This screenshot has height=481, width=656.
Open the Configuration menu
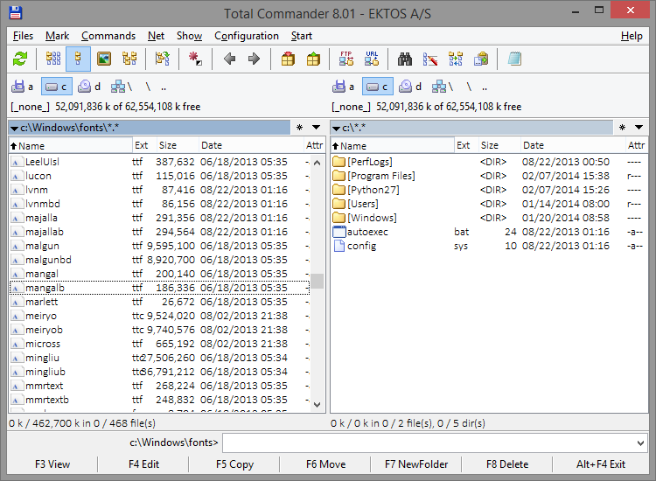click(x=246, y=36)
